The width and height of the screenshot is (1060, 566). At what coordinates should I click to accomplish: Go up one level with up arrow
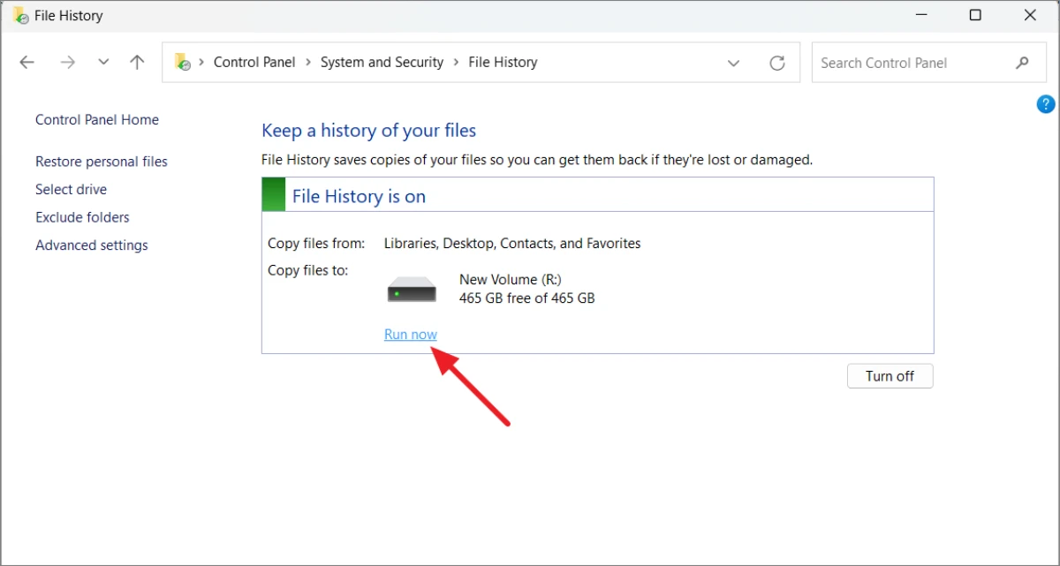point(137,63)
